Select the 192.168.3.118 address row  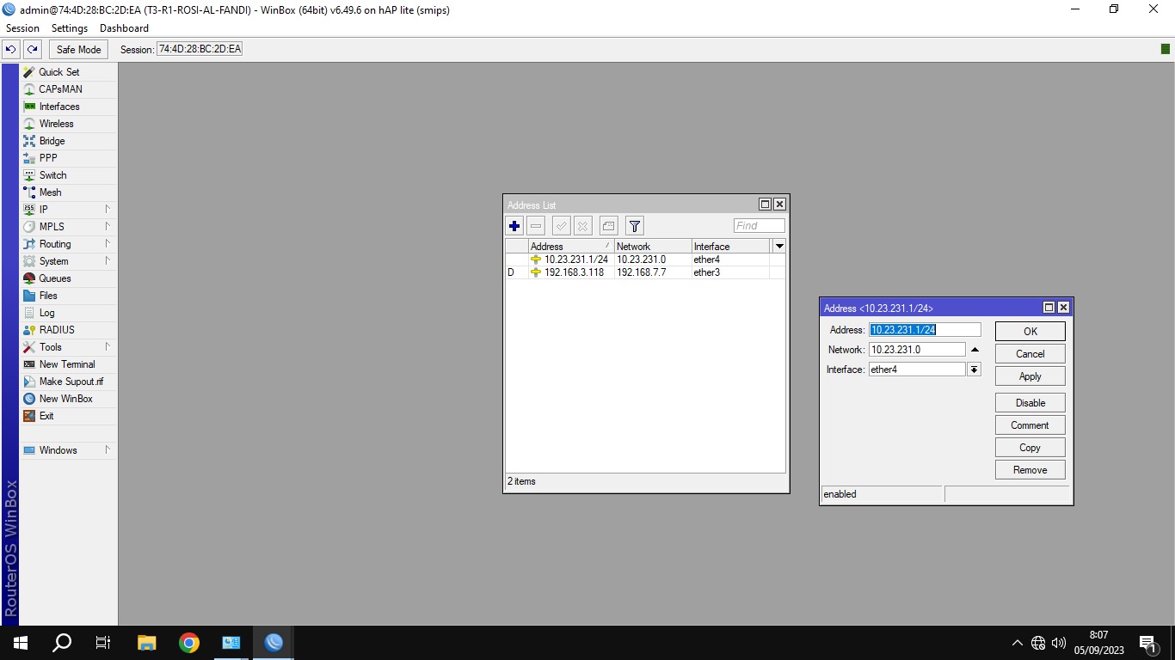[x=645, y=272]
